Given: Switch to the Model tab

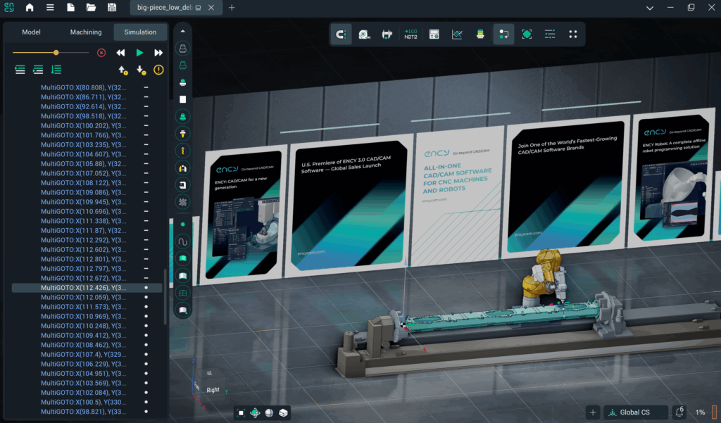Looking at the screenshot, I should (x=31, y=32).
